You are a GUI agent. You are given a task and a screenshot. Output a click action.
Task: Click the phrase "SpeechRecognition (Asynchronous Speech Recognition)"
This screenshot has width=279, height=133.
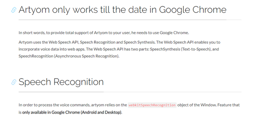(x=69, y=56)
